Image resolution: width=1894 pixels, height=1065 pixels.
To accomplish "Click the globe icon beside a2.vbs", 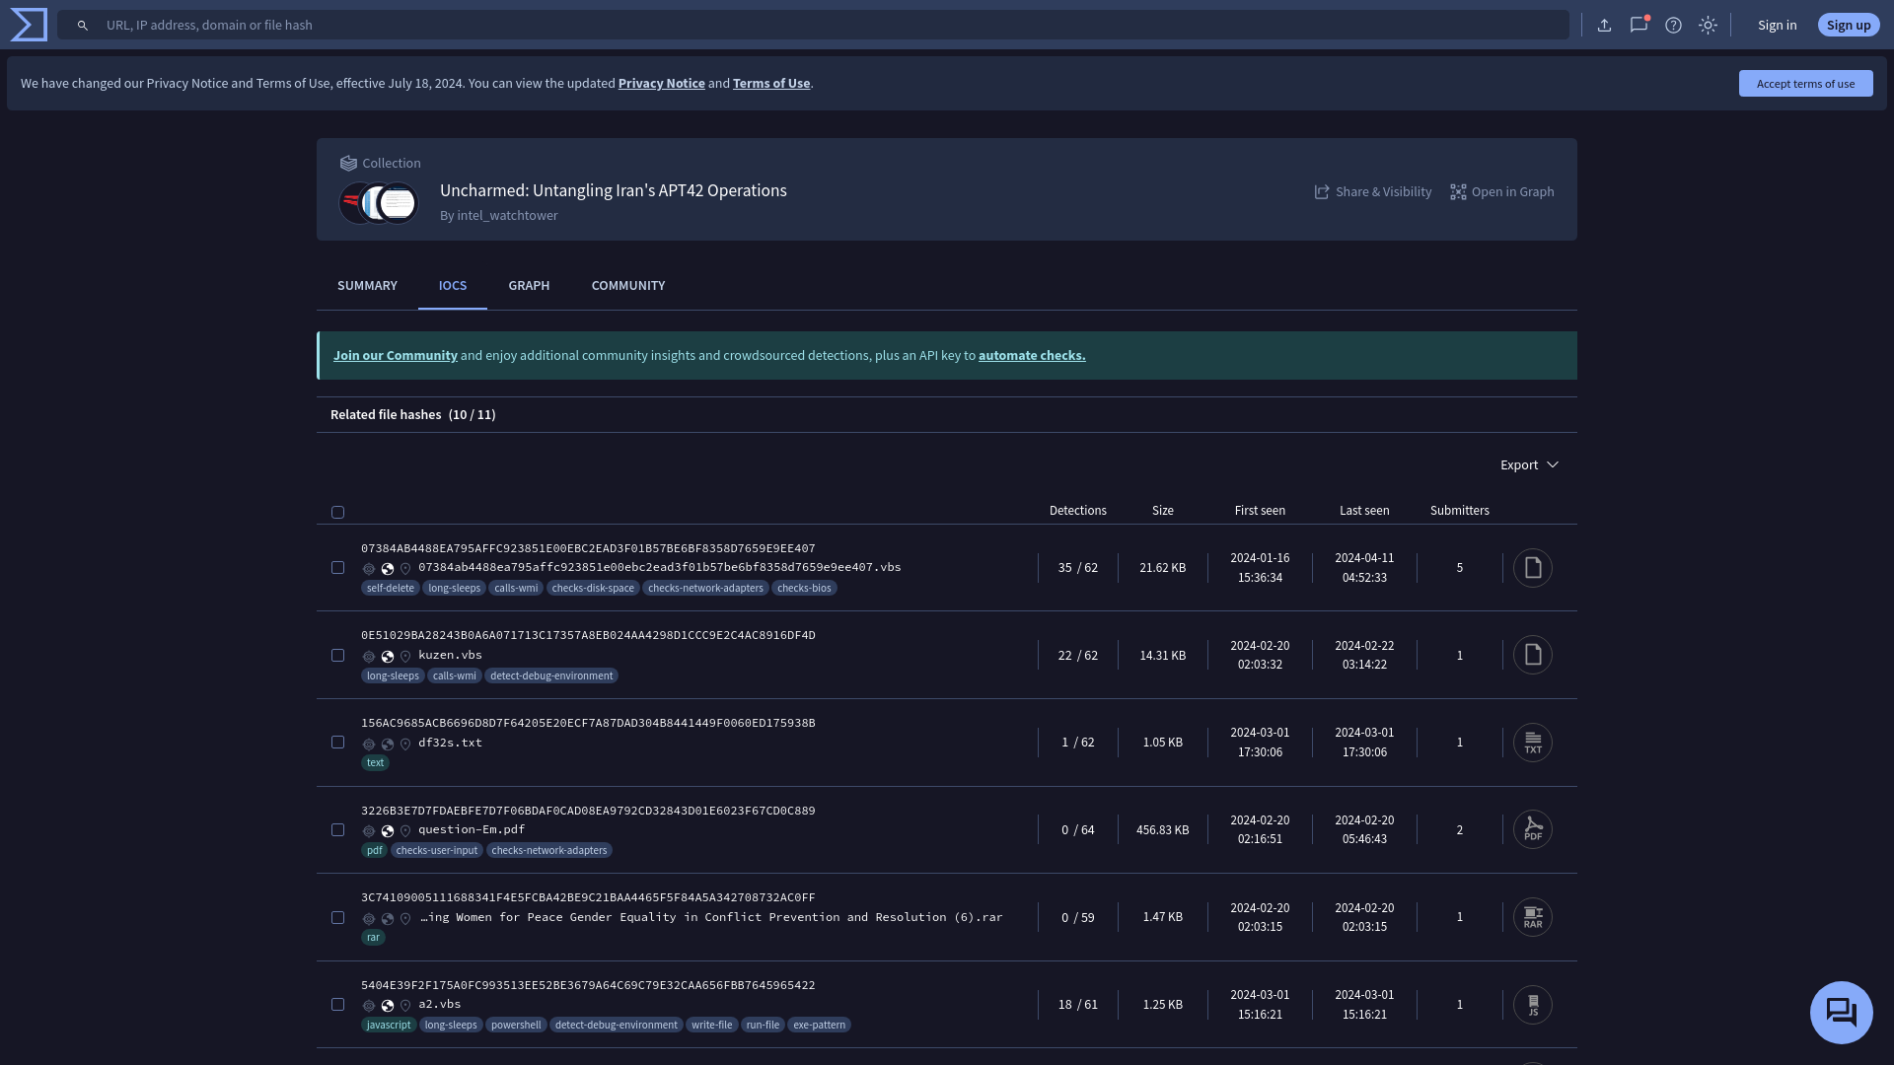I will (388, 1006).
